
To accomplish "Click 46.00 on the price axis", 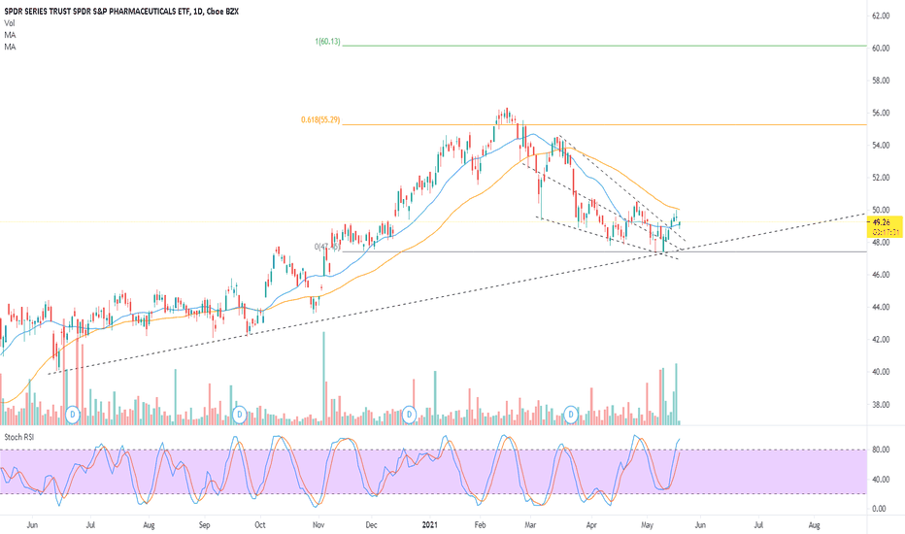I will 881,276.
